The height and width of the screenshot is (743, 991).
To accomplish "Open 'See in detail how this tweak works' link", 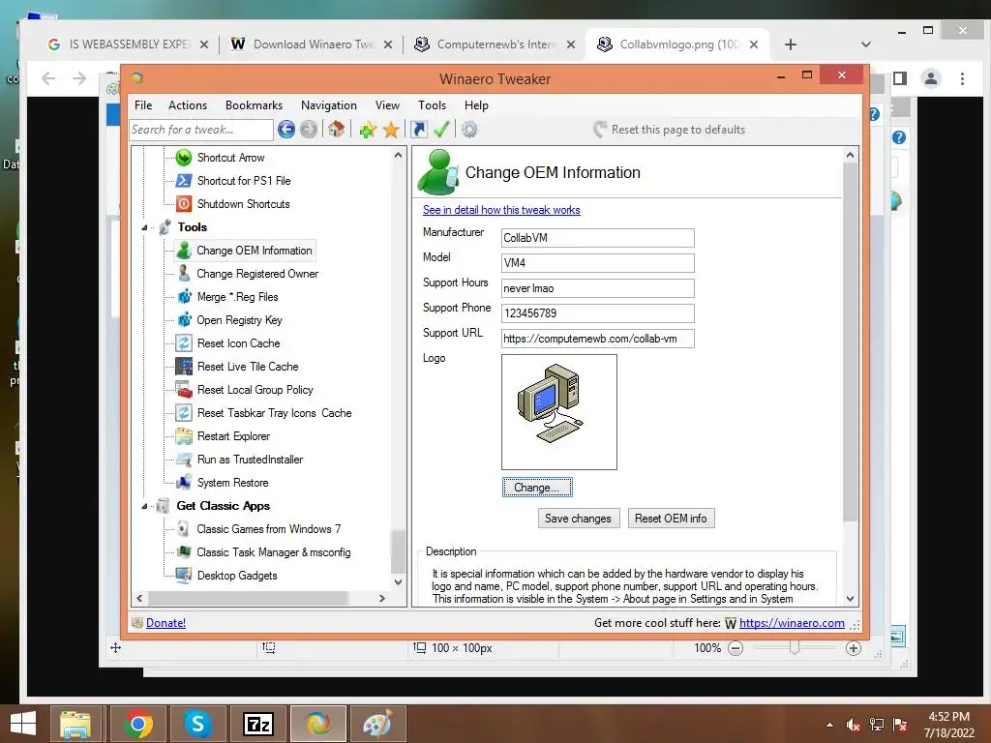I will pyautogui.click(x=501, y=210).
